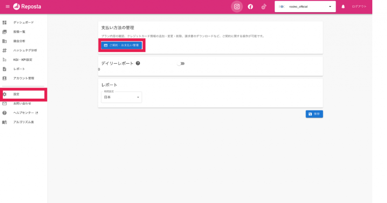This screenshot has height=203, width=387.
Task: Open 競合分析 from the sidebar
Action: [x=19, y=41]
